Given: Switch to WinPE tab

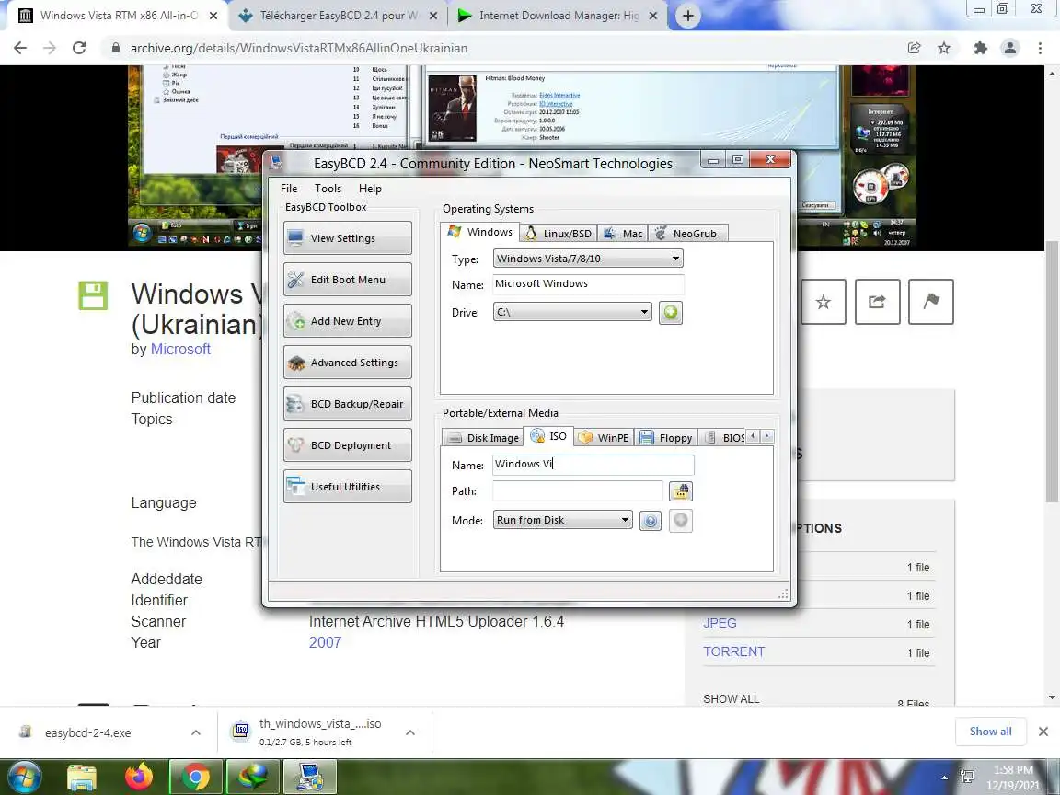Looking at the screenshot, I should [604, 437].
